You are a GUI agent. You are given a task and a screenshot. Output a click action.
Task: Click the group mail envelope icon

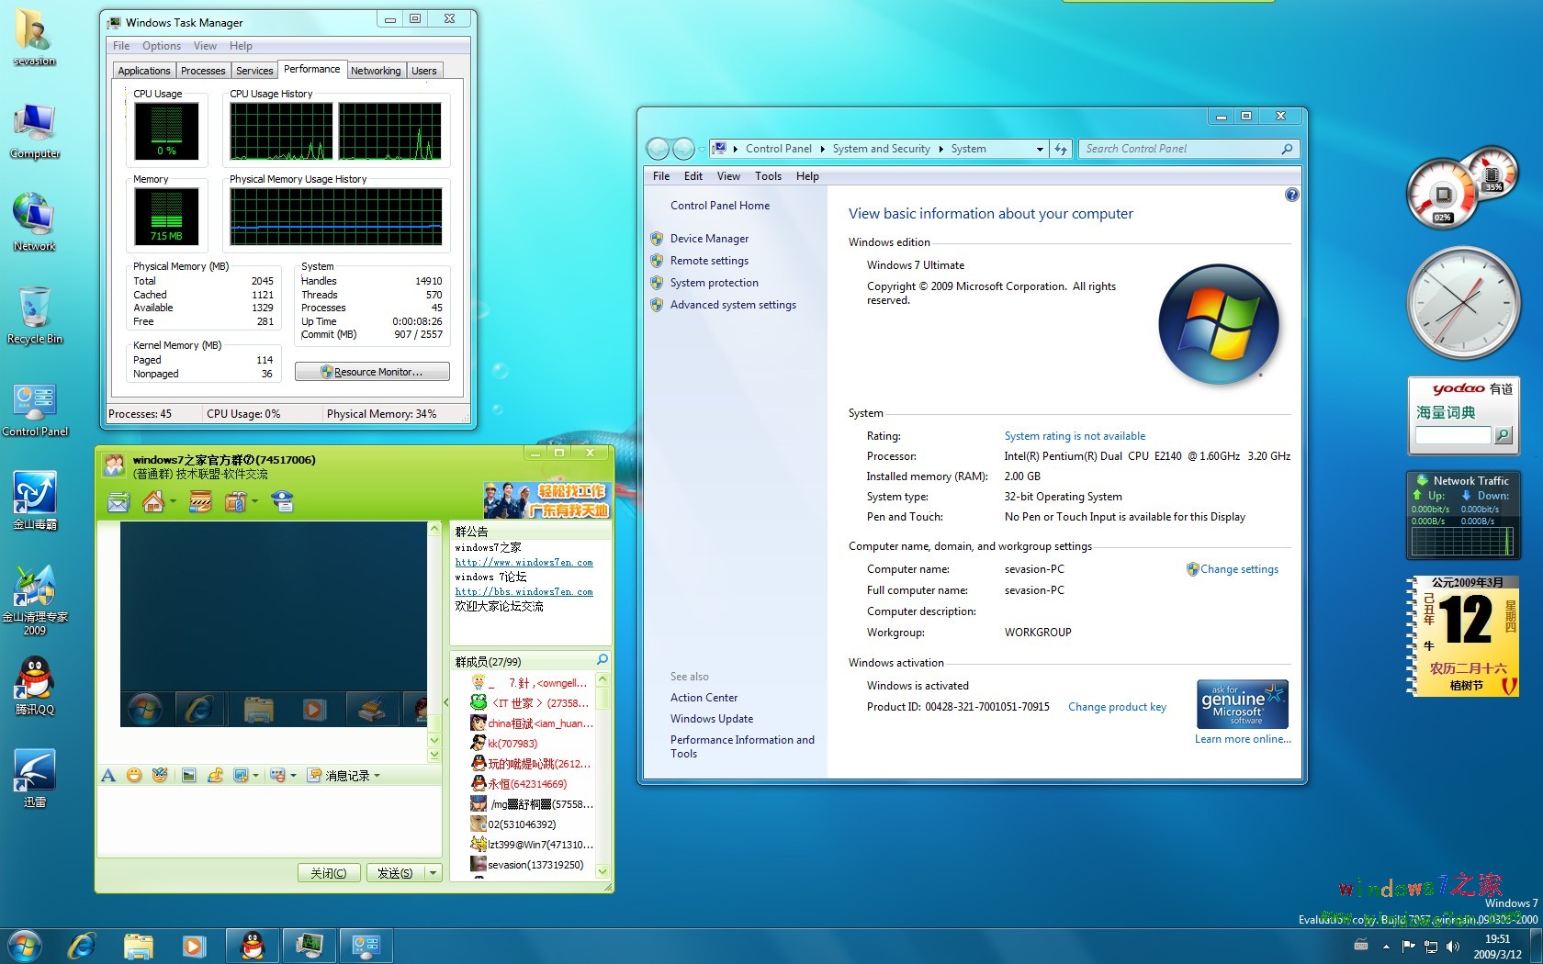(118, 502)
